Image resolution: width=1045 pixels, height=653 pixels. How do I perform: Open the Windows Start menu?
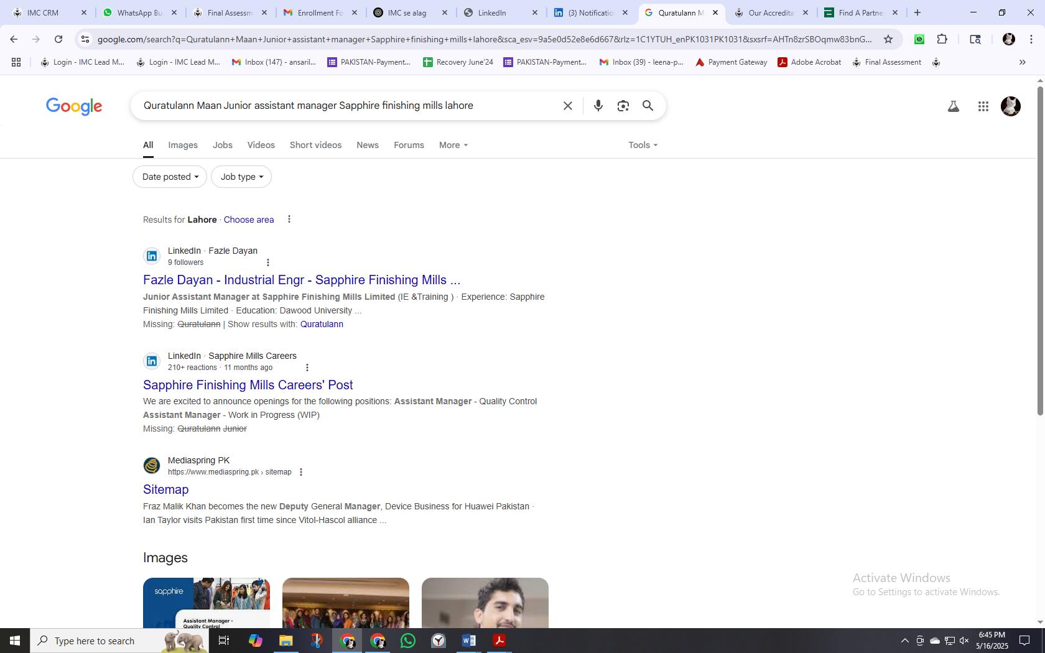(x=15, y=641)
